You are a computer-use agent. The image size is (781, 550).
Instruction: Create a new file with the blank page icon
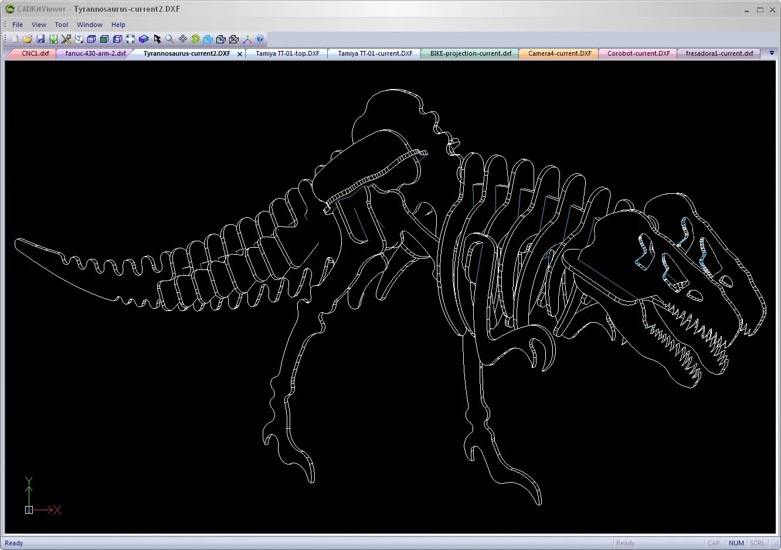tap(15, 39)
